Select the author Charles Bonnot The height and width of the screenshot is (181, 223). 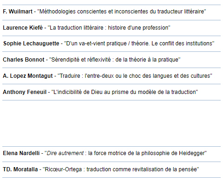click(24, 60)
